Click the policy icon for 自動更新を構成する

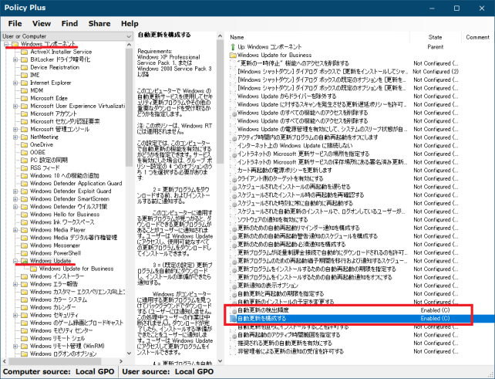[x=234, y=319]
